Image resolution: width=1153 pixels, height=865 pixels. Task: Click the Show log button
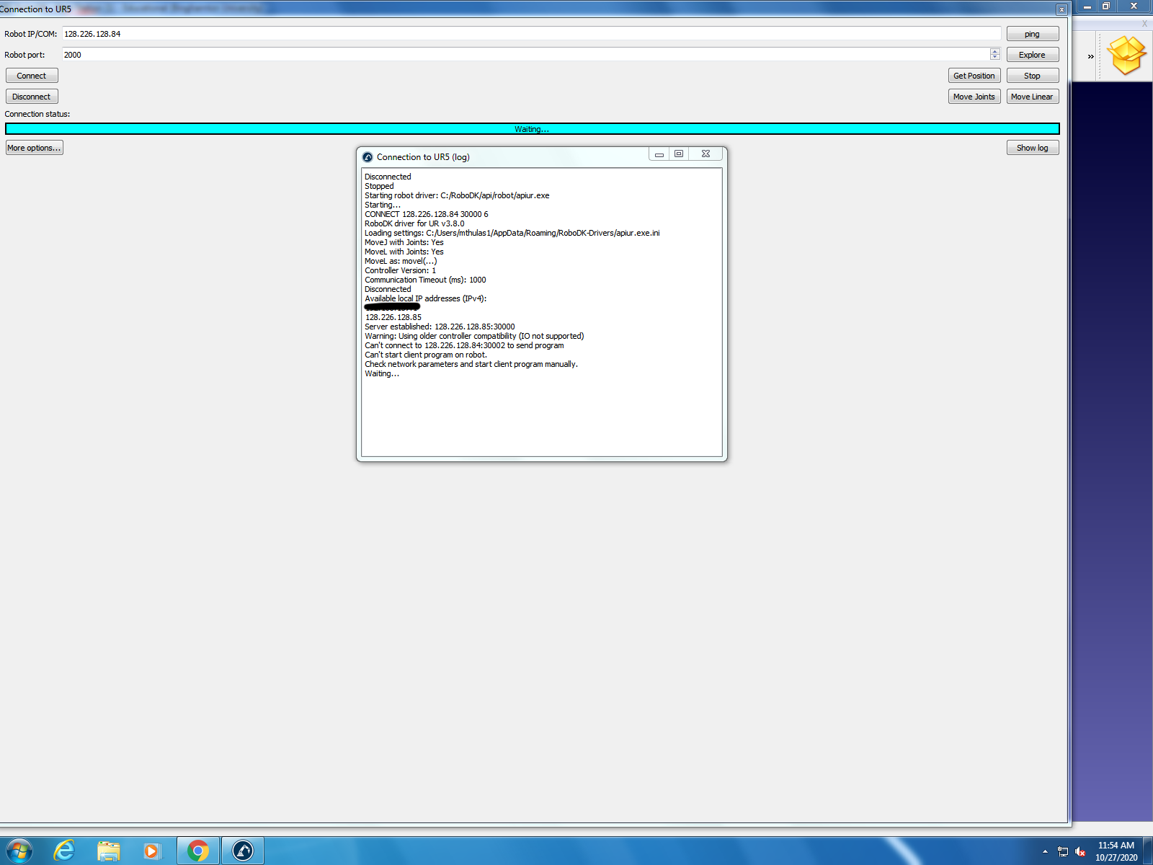point(1033,148)
